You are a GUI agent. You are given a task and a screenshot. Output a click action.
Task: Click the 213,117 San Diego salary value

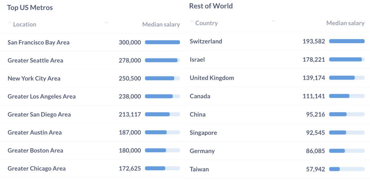pyautogui.click(x=130, y=114)
